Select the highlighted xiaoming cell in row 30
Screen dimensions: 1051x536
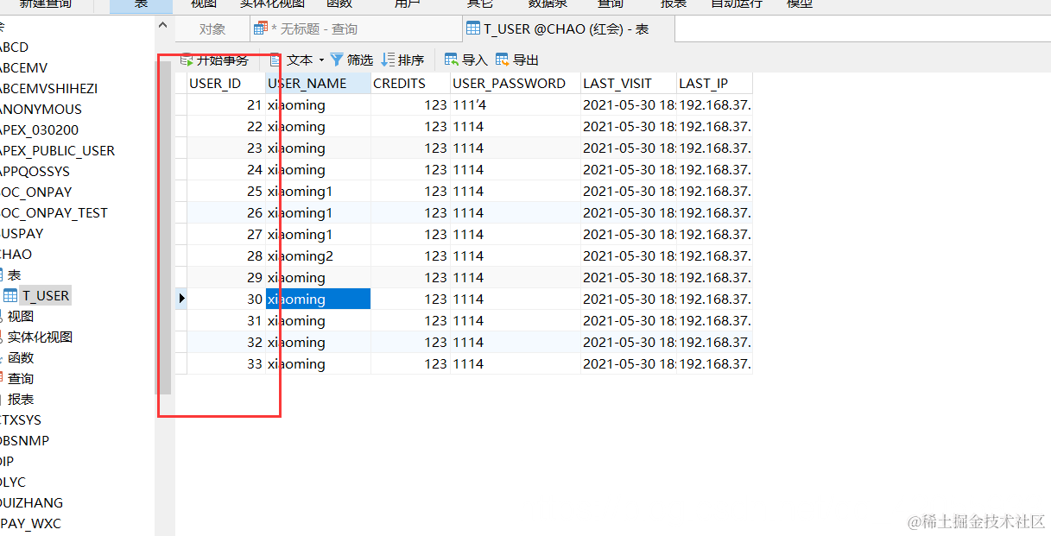tap(318, 299)
